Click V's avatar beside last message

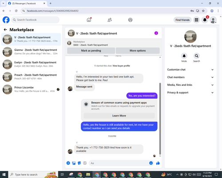click(70, 151)
